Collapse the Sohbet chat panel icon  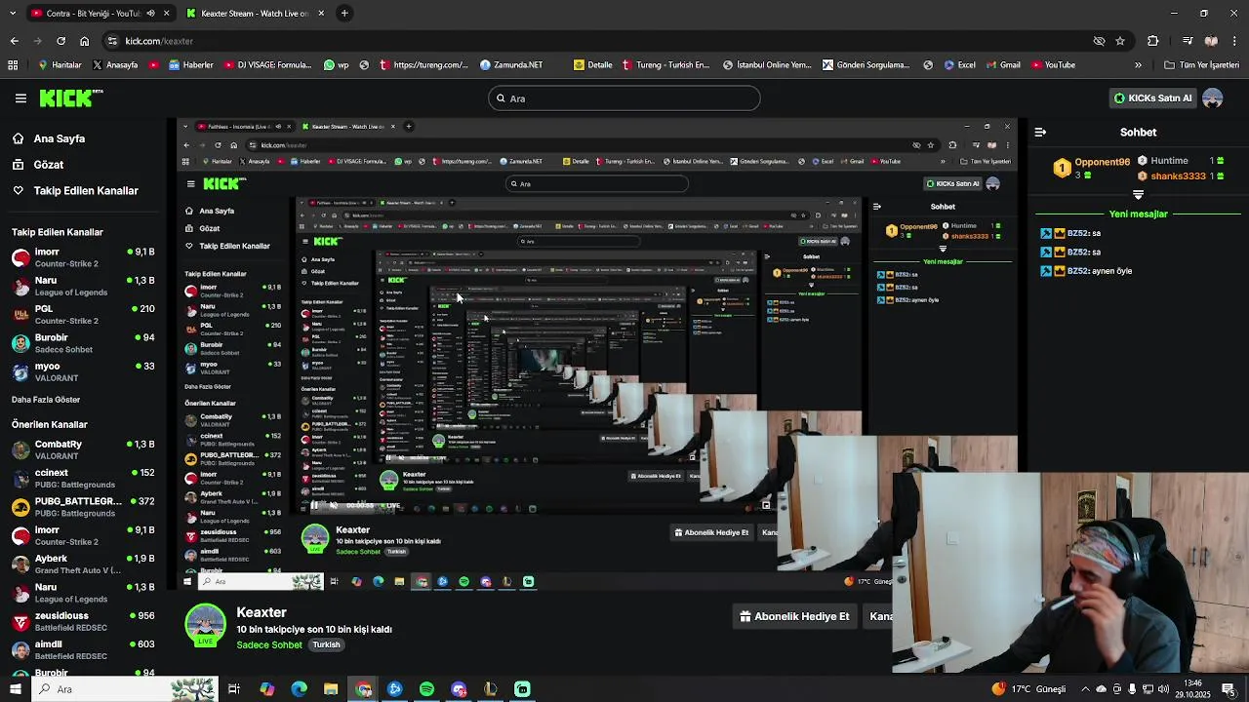pos(1040,132)
